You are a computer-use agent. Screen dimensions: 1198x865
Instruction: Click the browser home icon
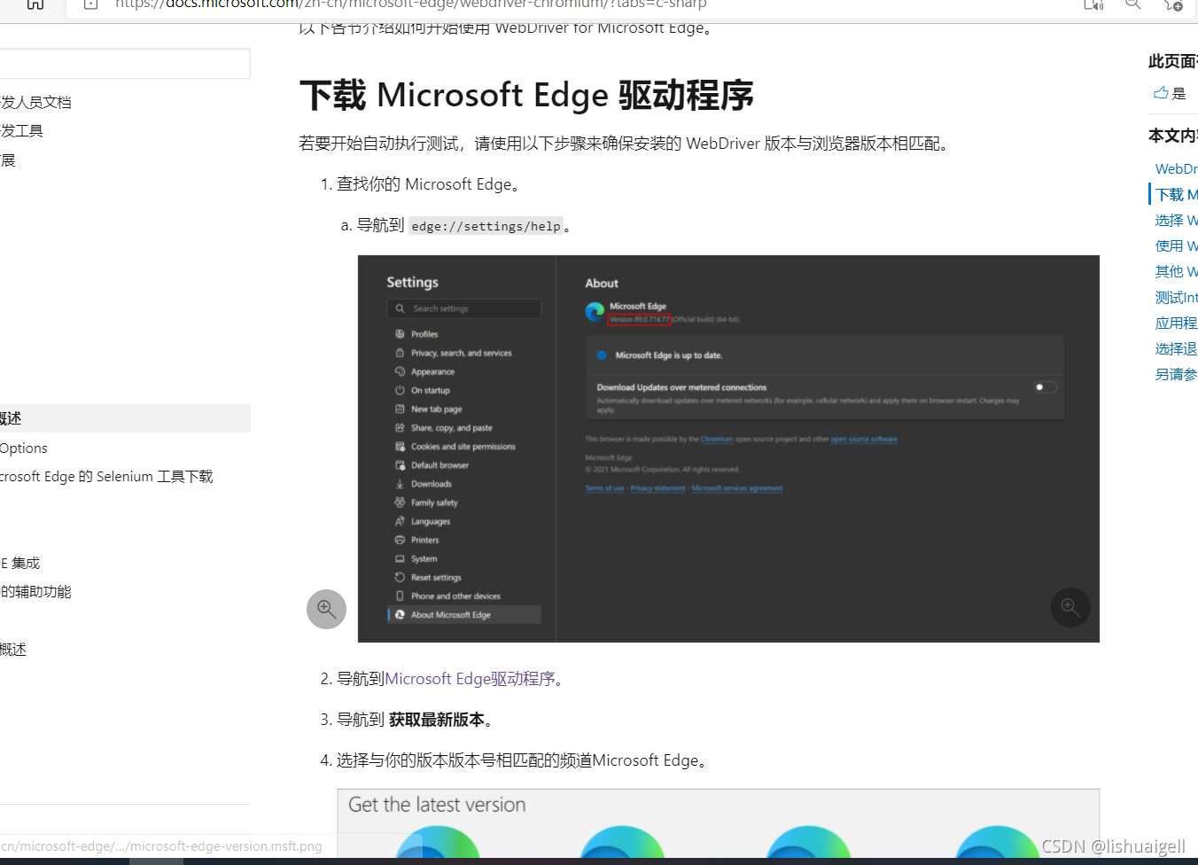(x=35, y=4)
